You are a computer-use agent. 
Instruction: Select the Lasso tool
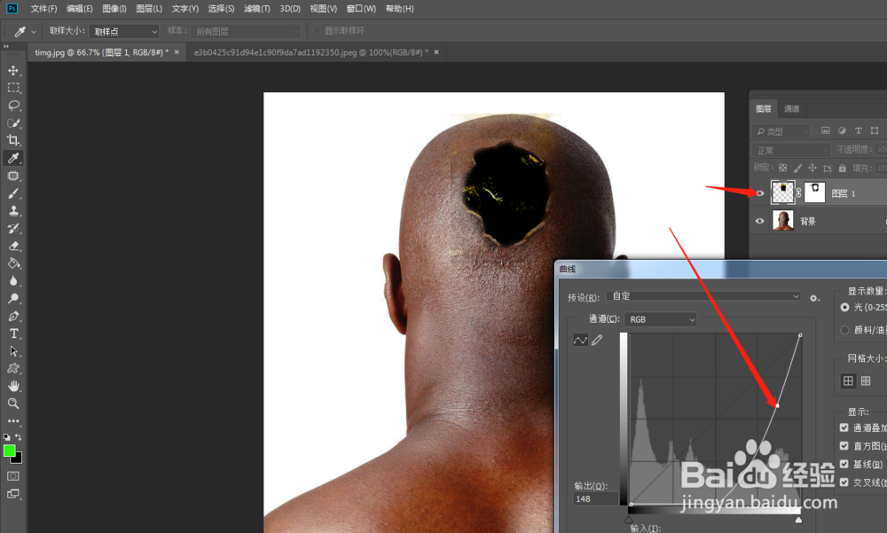point(13,106)
